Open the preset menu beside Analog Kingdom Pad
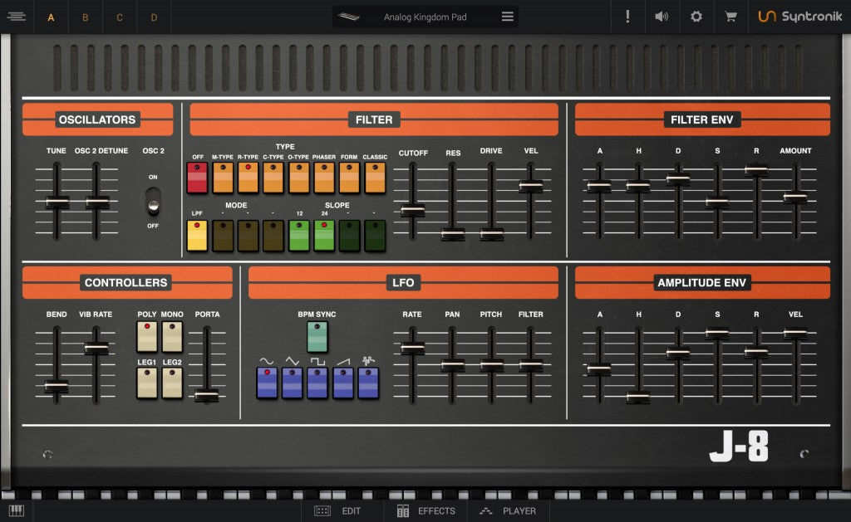 pyautogui.click(x=507, y=16)
